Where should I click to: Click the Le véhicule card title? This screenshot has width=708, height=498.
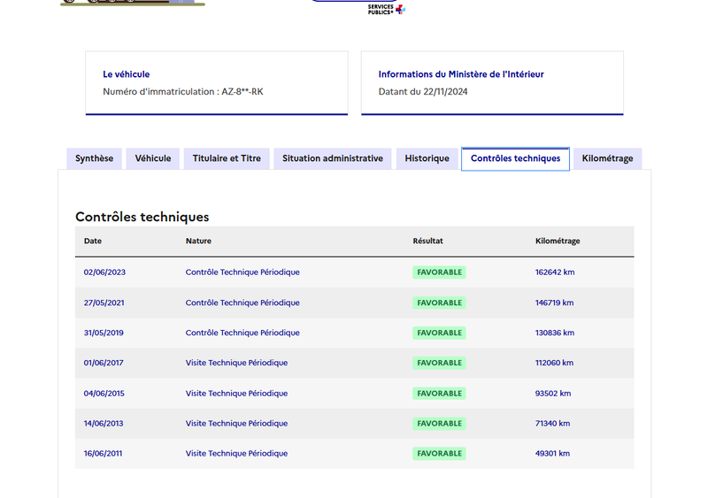click(127, 74)
